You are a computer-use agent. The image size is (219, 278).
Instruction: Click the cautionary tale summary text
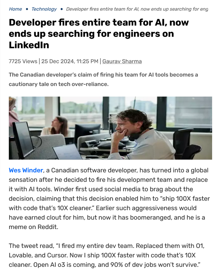(103, 79)
